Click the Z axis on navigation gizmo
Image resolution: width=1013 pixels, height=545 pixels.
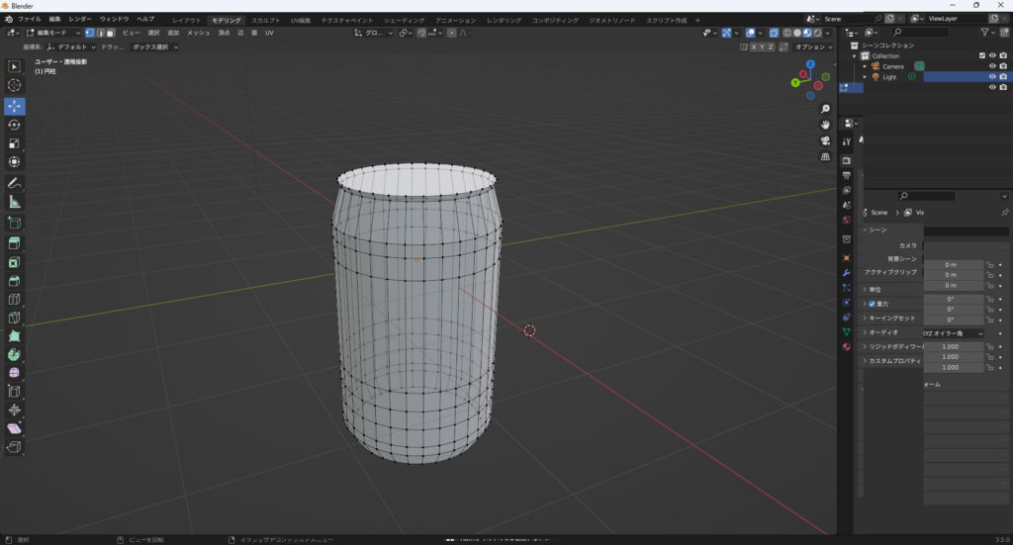tap(810, 64)
